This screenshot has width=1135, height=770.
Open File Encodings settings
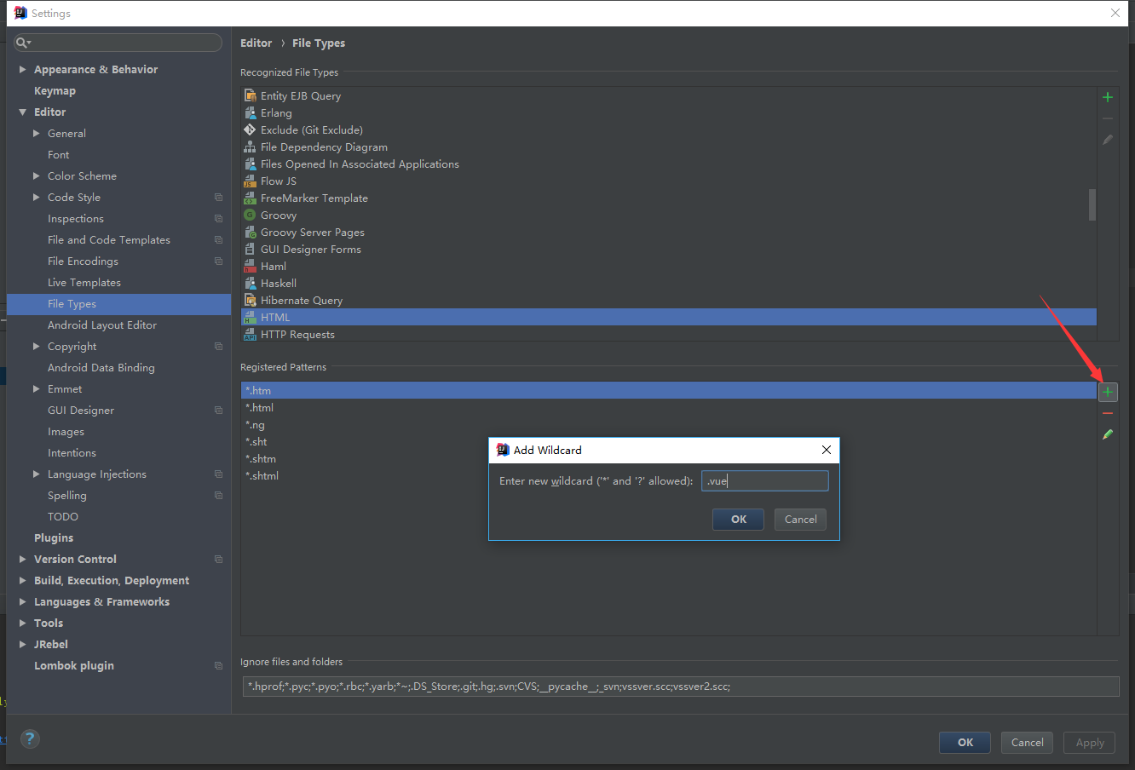pos(83,261)
